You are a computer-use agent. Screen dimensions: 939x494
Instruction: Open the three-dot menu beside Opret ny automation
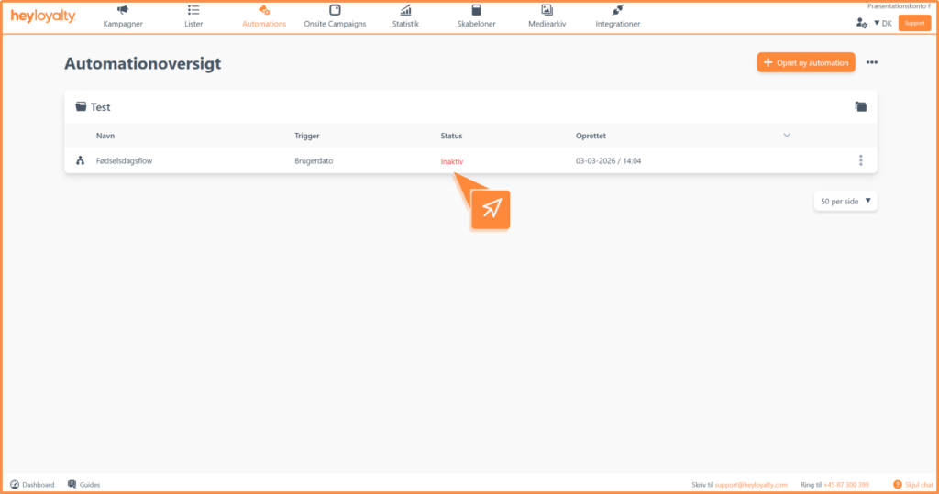click(x=871, y=62)
